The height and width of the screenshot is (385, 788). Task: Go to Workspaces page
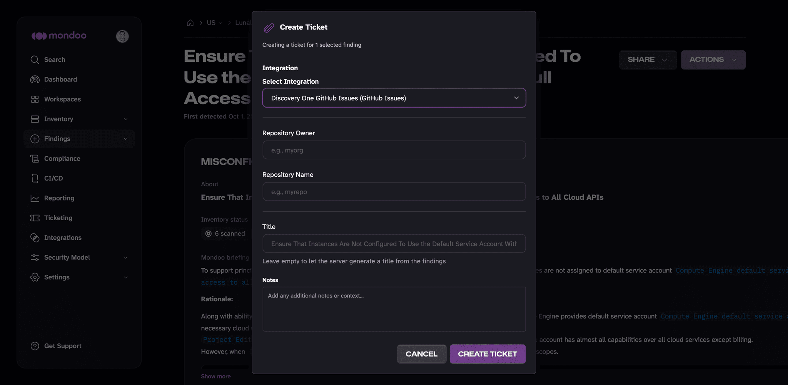pyautogui.click(x=62, y=99)
